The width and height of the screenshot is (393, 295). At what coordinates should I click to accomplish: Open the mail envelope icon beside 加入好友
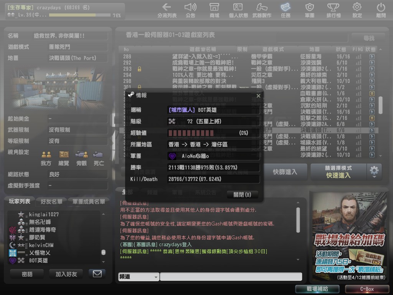tap(97, 273)
